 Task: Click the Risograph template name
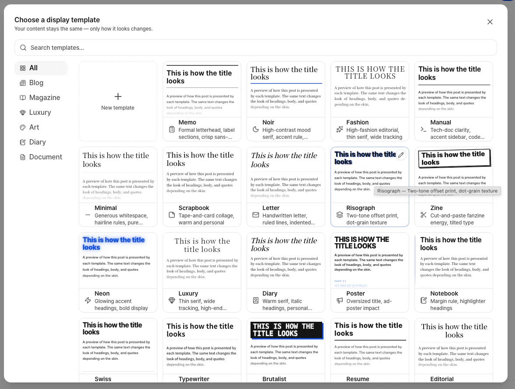pyautogui.click(x=360, y=208)
